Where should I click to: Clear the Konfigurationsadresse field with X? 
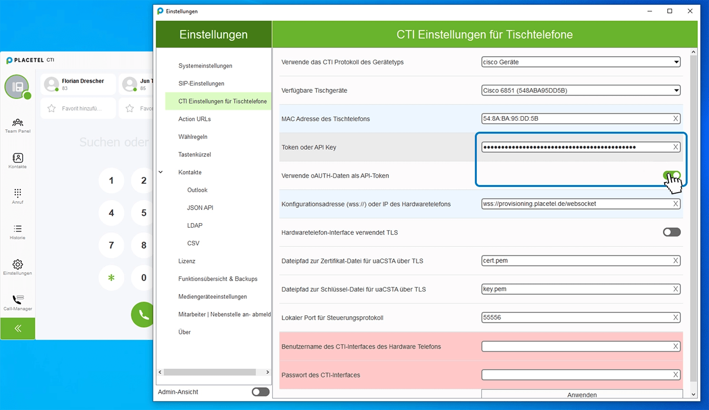click(x=676, y=204)
